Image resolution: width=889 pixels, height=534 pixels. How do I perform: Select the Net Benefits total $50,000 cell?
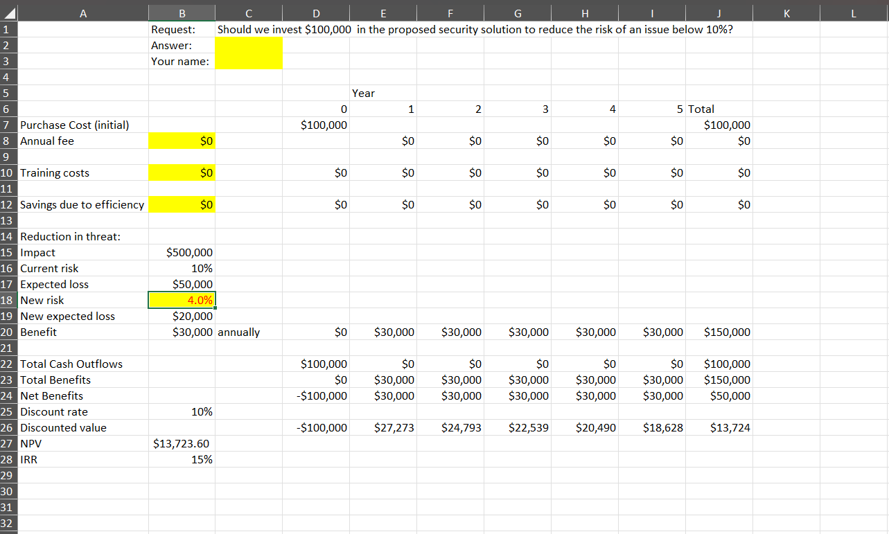point(719,396)
